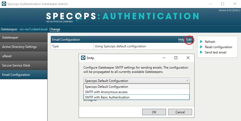Choose Reset configuration action
Viewport: 241px width, 121px height.
218,47
